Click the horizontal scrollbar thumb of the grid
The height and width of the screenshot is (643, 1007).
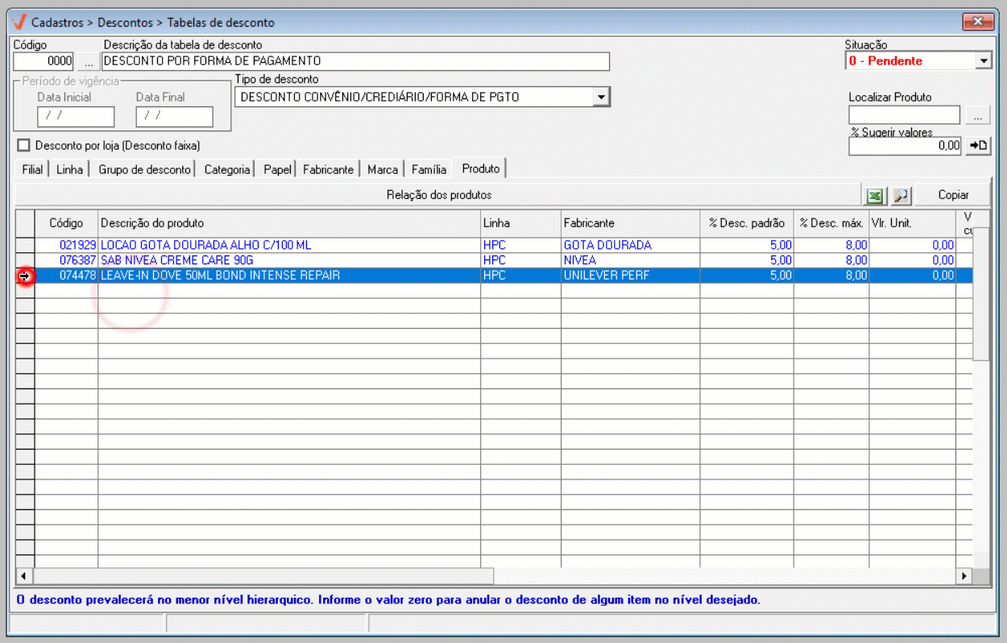click(x=263, y=576)
